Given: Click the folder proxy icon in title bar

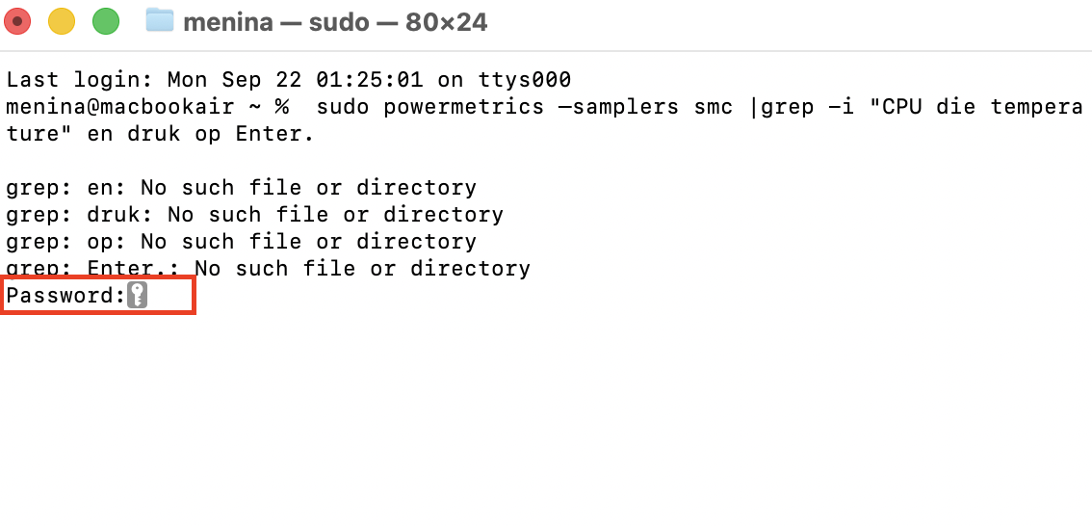Looking at the screenshot, I should (159, 20).
